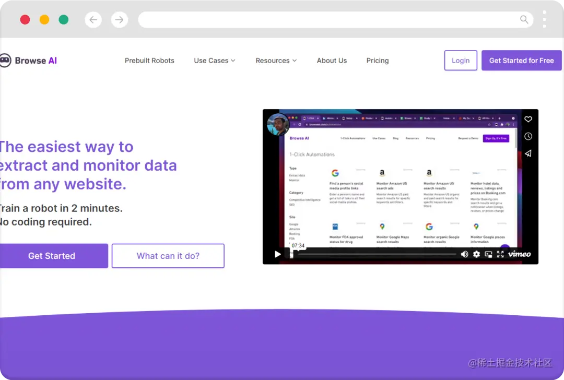The image size is (564, 380).
Task: Click the Browse AI robot logo icon
Action: point(5,61)
